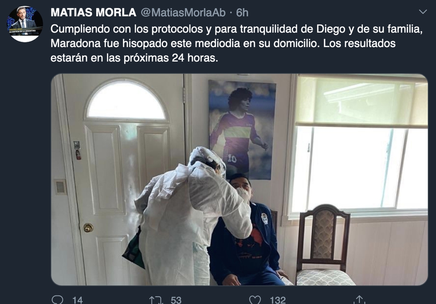Reply to the tweet via speech bubble icon
This screenshot has height=304, width=436.
pos(57,300)
